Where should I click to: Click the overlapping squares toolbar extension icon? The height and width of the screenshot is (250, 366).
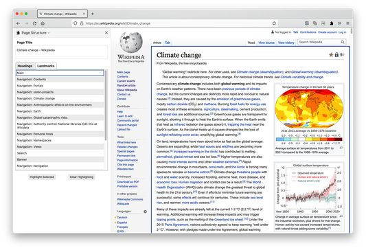[x=315, y=23]
